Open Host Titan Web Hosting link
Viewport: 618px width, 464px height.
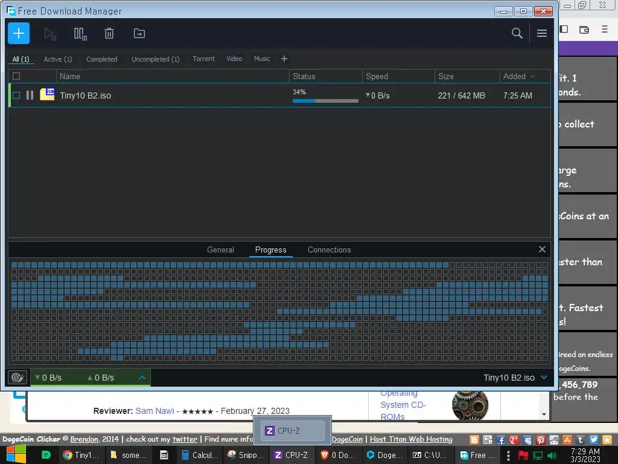tap(411, 439)
